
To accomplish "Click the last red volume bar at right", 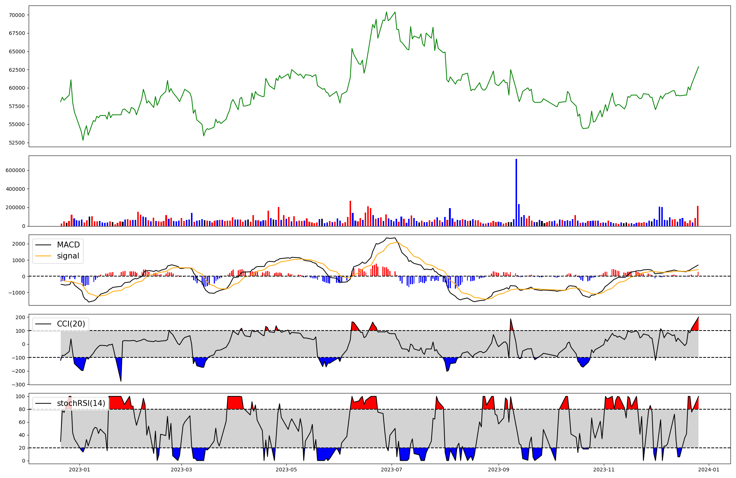I will 698,216.
